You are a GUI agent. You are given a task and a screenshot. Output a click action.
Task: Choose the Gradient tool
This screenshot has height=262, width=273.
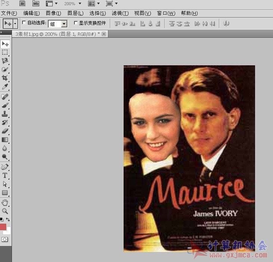click(5, 140)
